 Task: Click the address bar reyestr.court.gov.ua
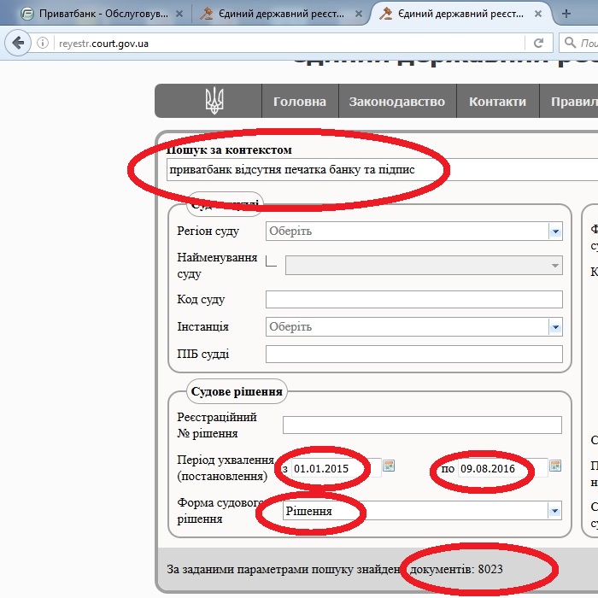[x=290, y=43]
